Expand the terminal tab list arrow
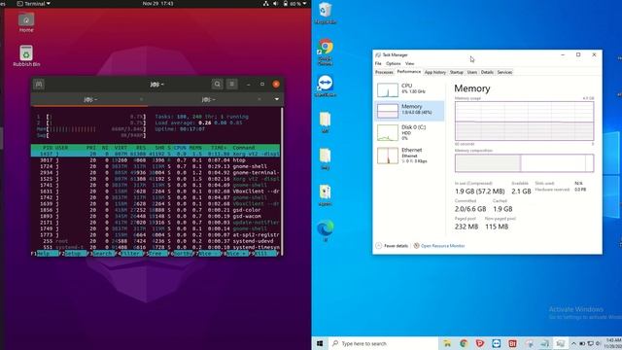 (x=276, y=99)
